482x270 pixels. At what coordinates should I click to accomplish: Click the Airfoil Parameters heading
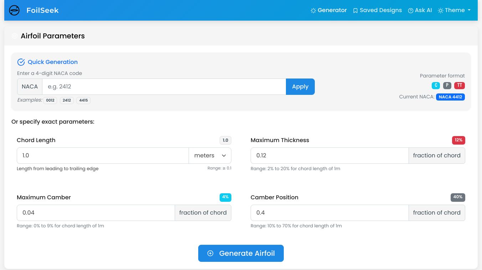point(53,36)
